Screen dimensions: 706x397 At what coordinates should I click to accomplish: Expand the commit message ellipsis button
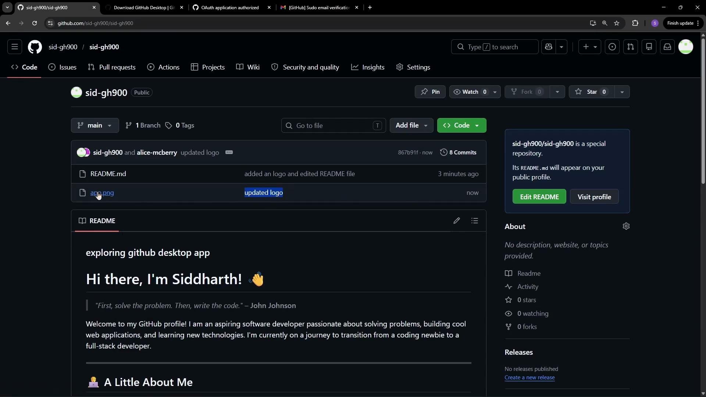click(229, 152)
